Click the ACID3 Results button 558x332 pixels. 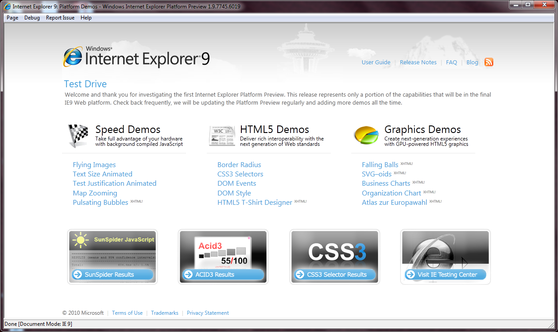click(x=223, y=274)
